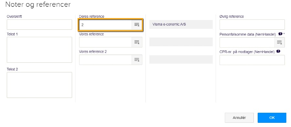Click inside the Vores reference 2 field

coord(105,60)
